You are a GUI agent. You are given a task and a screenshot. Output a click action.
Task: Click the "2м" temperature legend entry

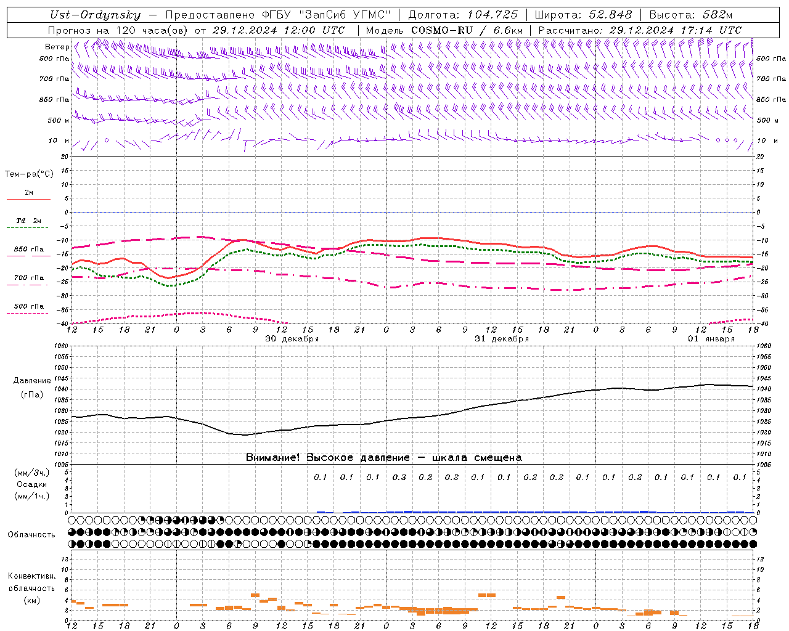(x=29, y=193)
